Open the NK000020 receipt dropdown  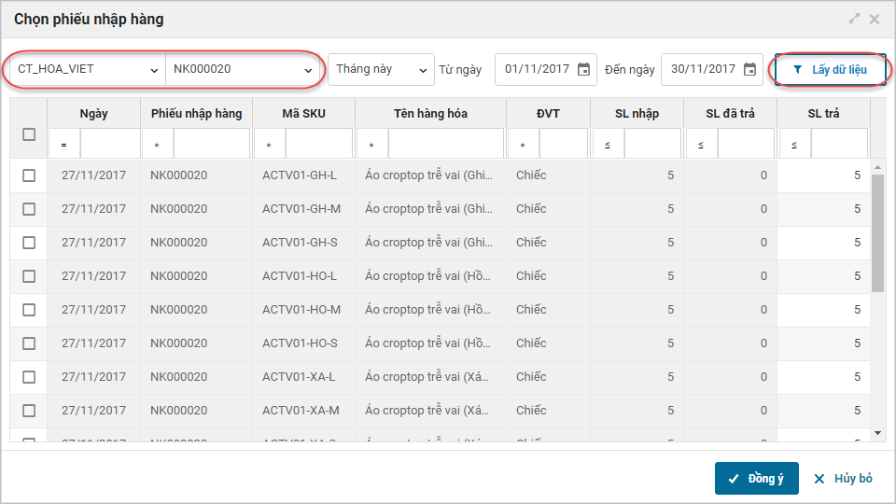tap(242, 69)
